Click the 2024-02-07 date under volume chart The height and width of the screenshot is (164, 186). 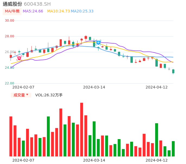[x=23, y=160]
